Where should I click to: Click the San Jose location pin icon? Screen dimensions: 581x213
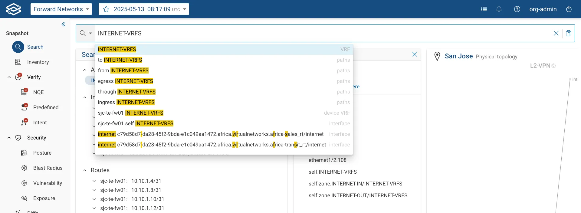437,56
